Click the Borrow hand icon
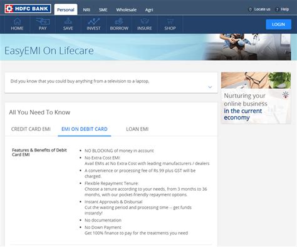This screenshot has width=297, height=247. pyautogui.click(x=119, y=21)
